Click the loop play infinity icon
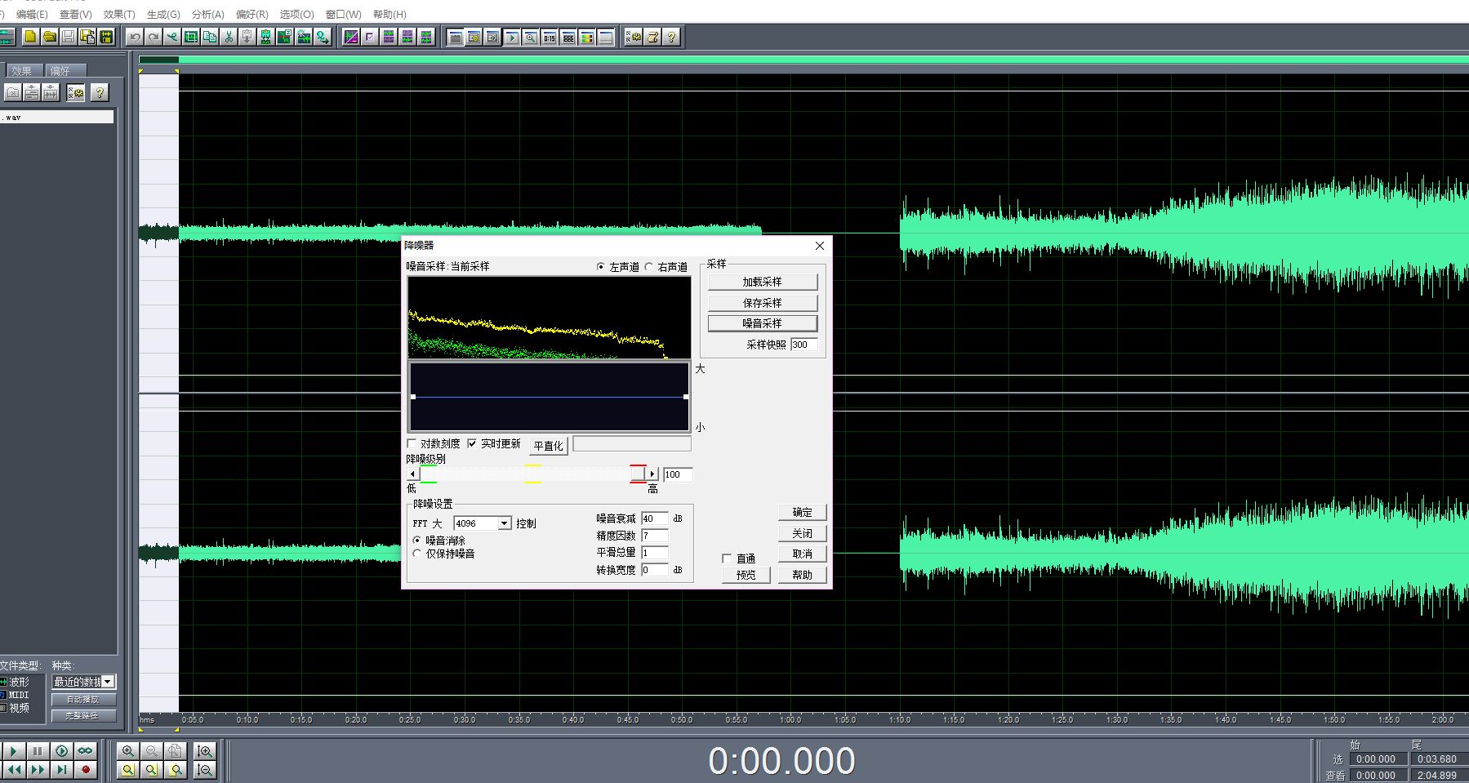The image size is (1469, 783). pyautogui.click(x=86, y=750)
